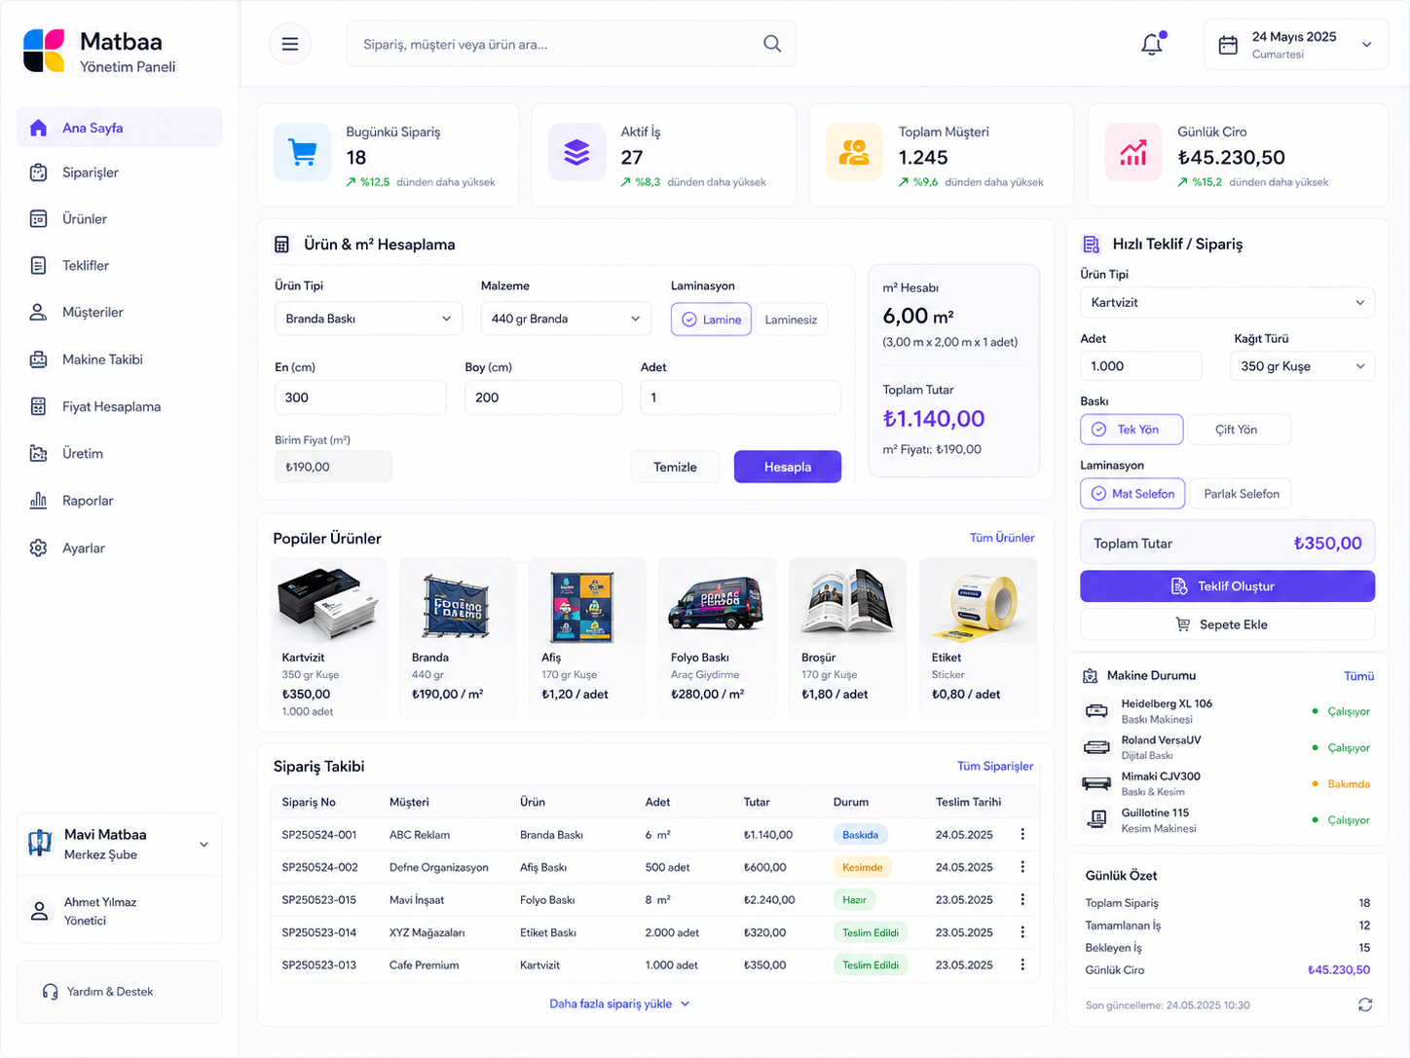
Task: Select Parlak Selefon lamination
Action: [x=1242, y=494]
